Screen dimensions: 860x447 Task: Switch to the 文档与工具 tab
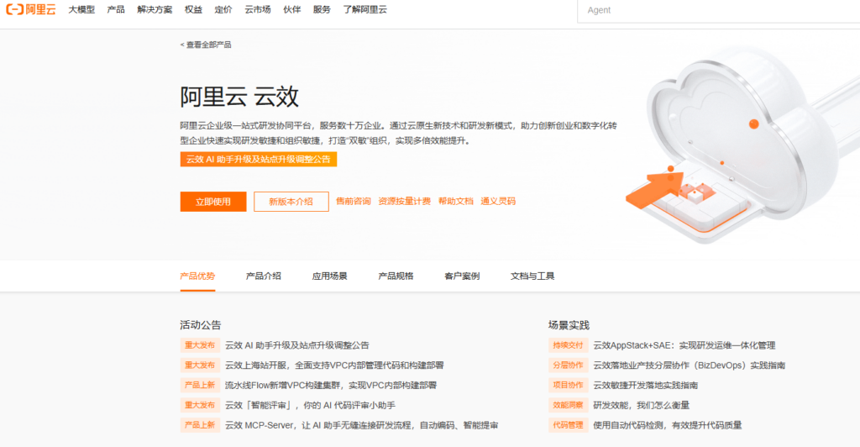[532, 276]
